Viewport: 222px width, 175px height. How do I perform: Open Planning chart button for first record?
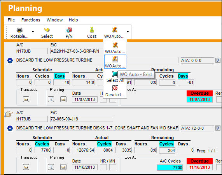[51, 99]
